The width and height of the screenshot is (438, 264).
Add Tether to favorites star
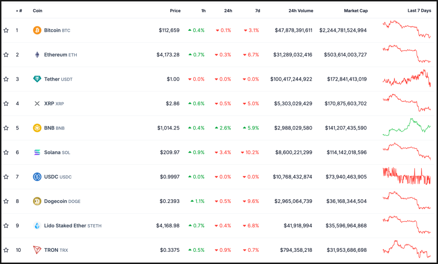click(x=6, y=79)
